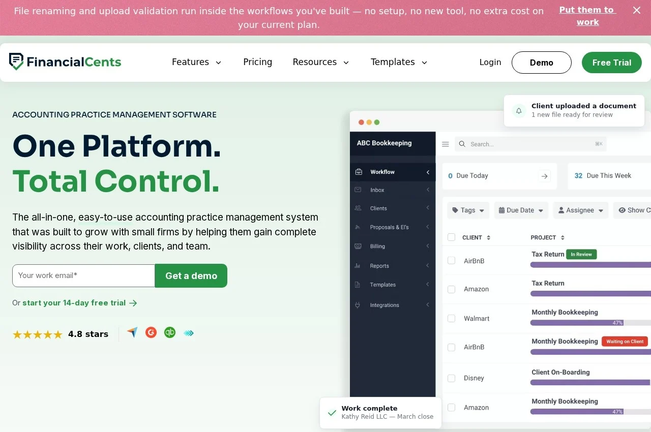Open the Features dropdown menu
Image resolution: width=651 pixels, height=432 pixels.
197,62
